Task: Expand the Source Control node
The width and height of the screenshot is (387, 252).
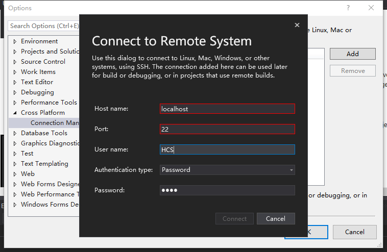Action: click(15, 62)
